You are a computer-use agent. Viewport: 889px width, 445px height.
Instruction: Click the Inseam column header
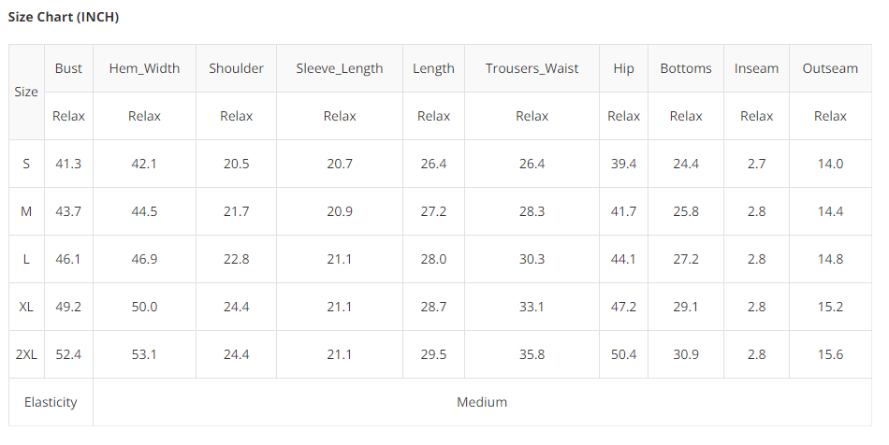click(756, 68)
